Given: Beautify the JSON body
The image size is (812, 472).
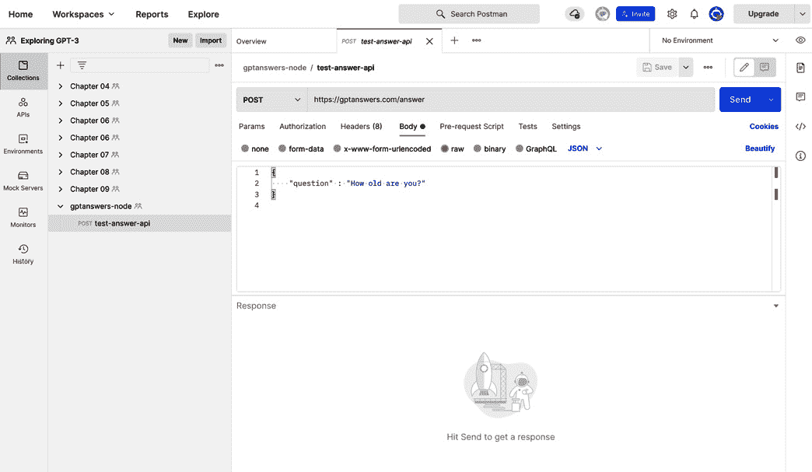Looking at the screenshot, I should click(759, 148).
